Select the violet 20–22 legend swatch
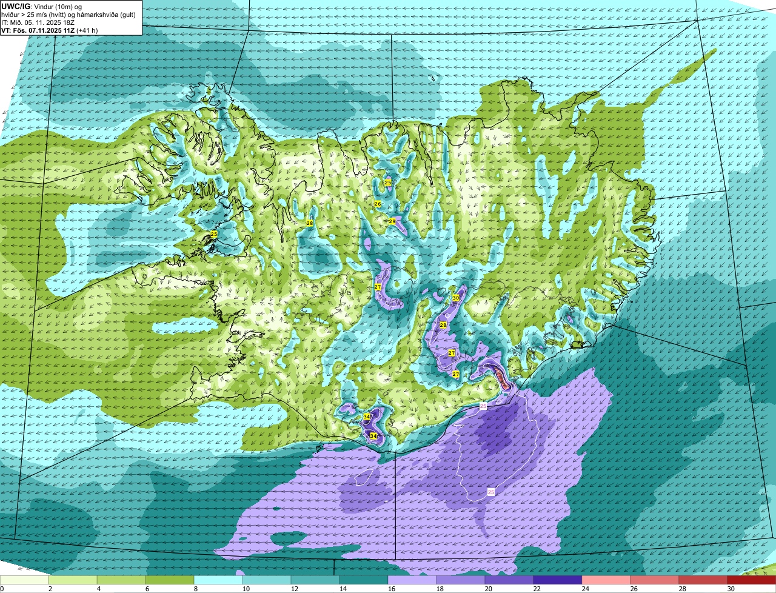This screenshot has height=593, width=776. pyautogui.click(x=509, y=580)
